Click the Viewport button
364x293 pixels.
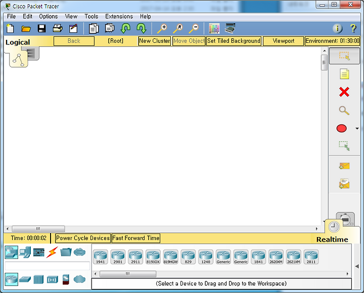[283, 41]
